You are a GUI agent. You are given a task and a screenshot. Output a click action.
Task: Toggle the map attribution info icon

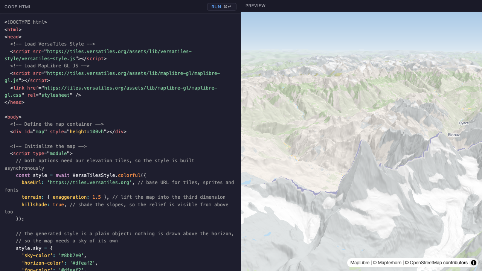[474, 263]
